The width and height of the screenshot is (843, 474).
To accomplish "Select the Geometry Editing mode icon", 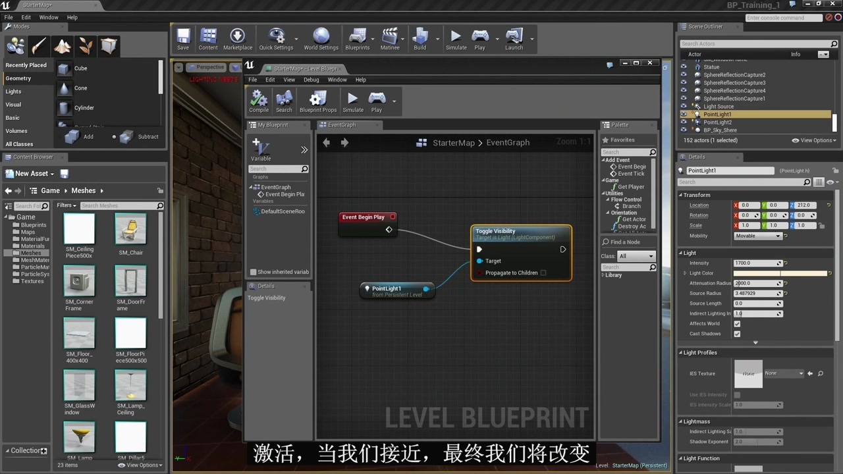I will click(x=109, y=45).
